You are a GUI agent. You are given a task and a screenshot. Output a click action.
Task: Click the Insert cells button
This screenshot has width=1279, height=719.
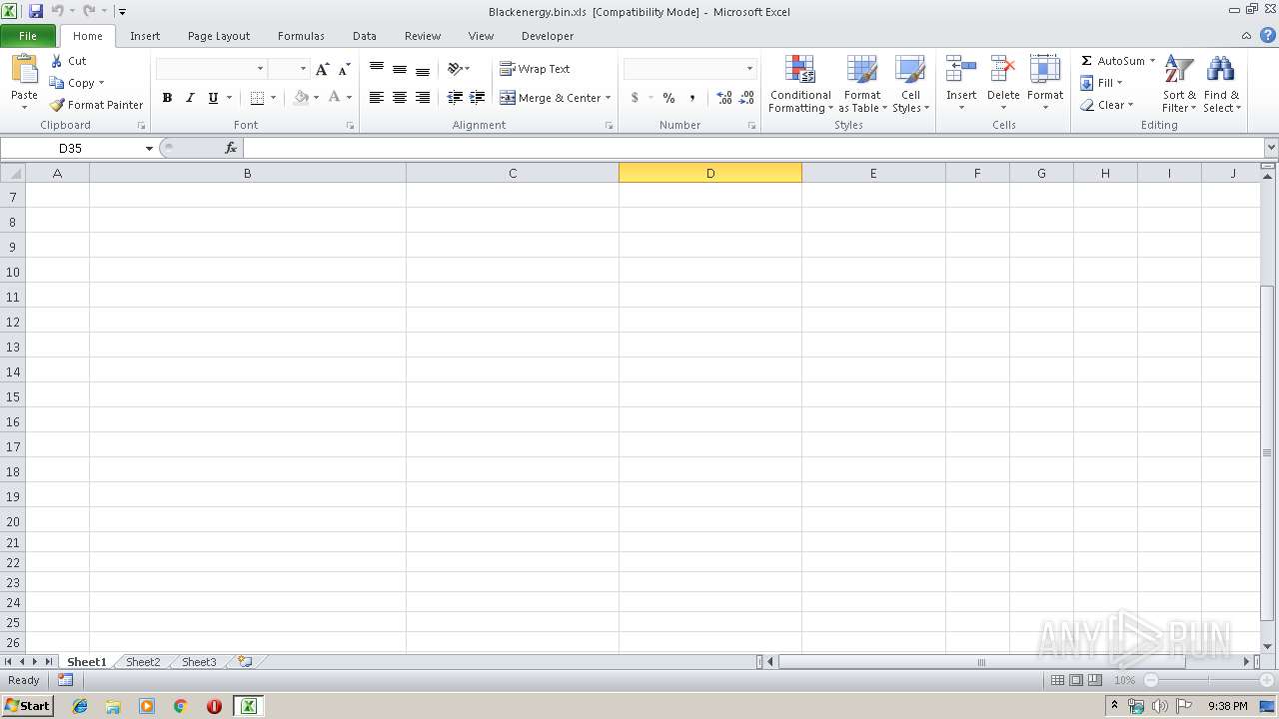(961, 82)
